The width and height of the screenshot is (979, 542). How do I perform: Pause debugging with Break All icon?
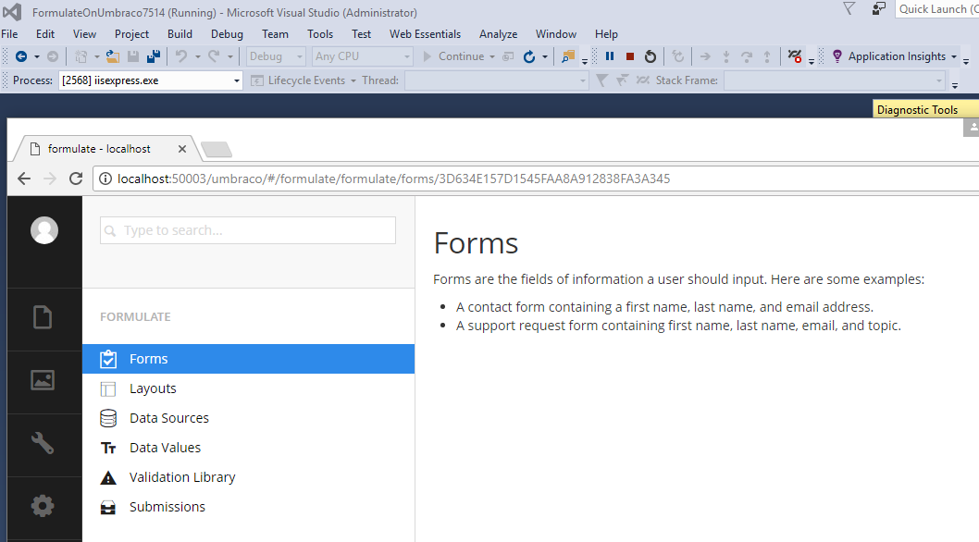610,56
